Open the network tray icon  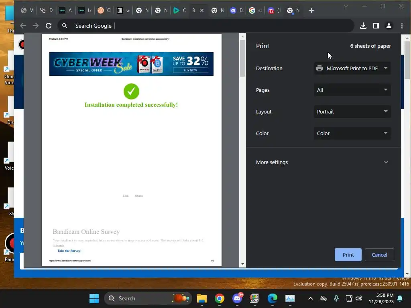click(349, 298)
